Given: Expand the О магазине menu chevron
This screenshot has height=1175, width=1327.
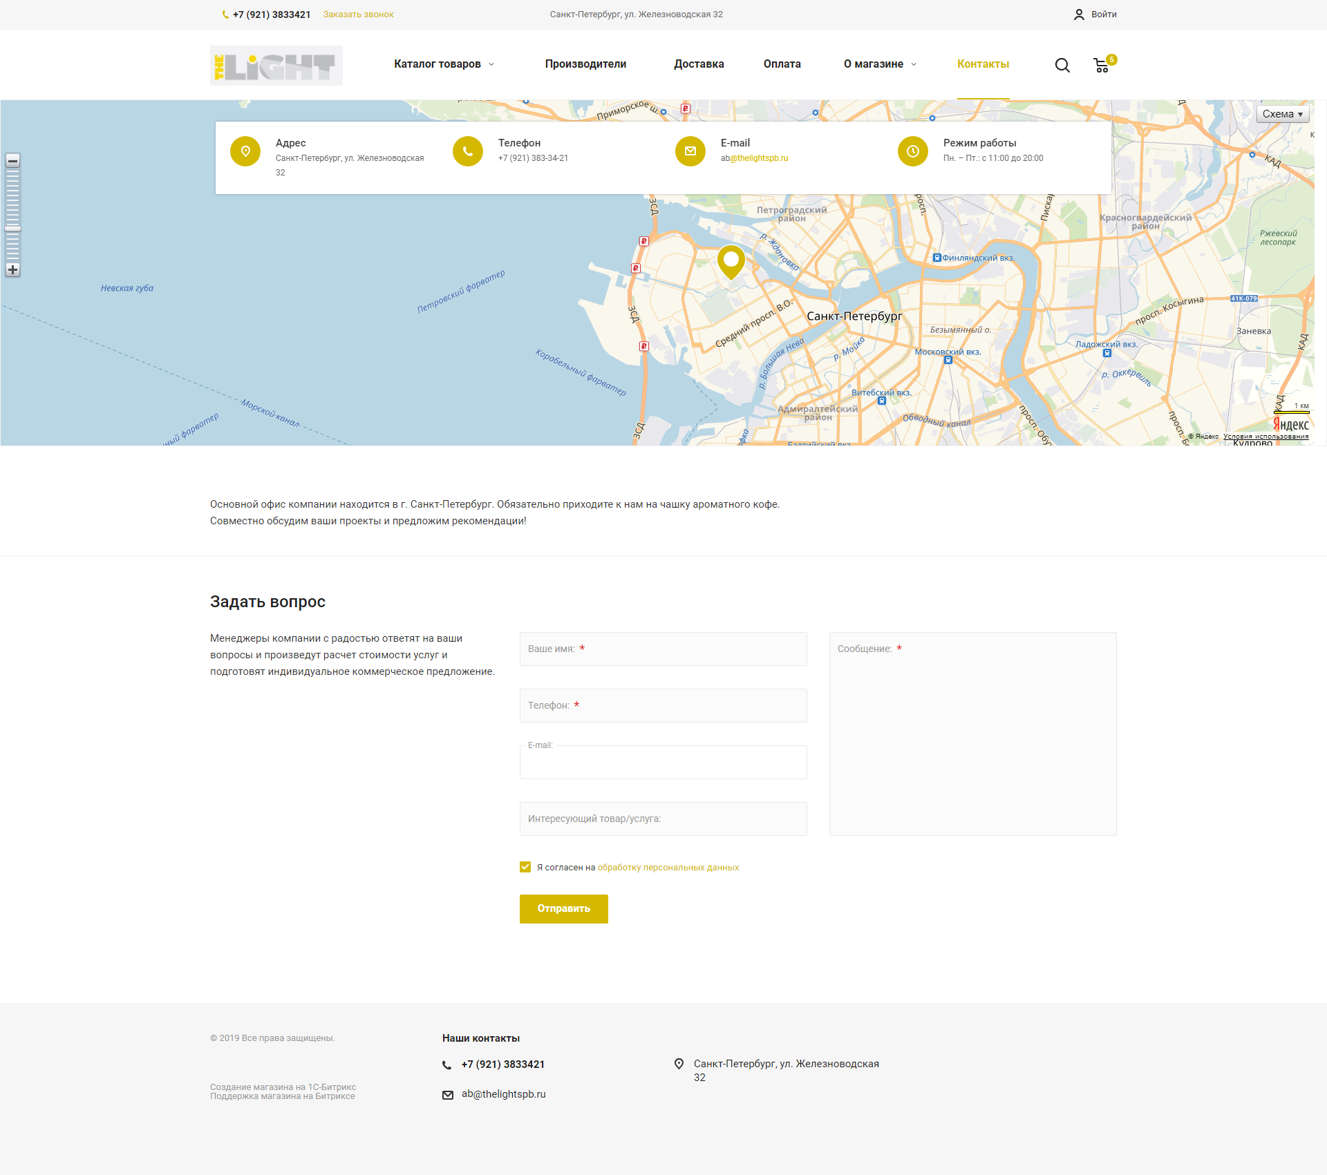Looking at the screenshot, I should pyautogui.click(x=914, y=64).
